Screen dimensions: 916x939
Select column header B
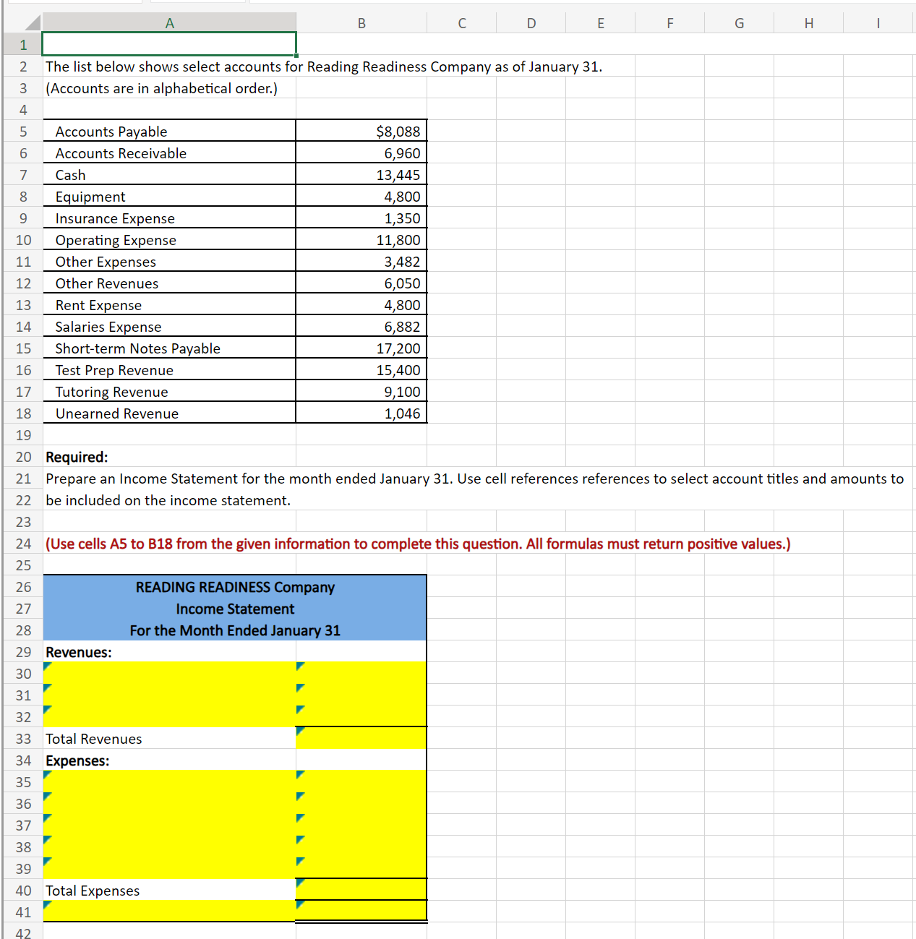[361, 22]
